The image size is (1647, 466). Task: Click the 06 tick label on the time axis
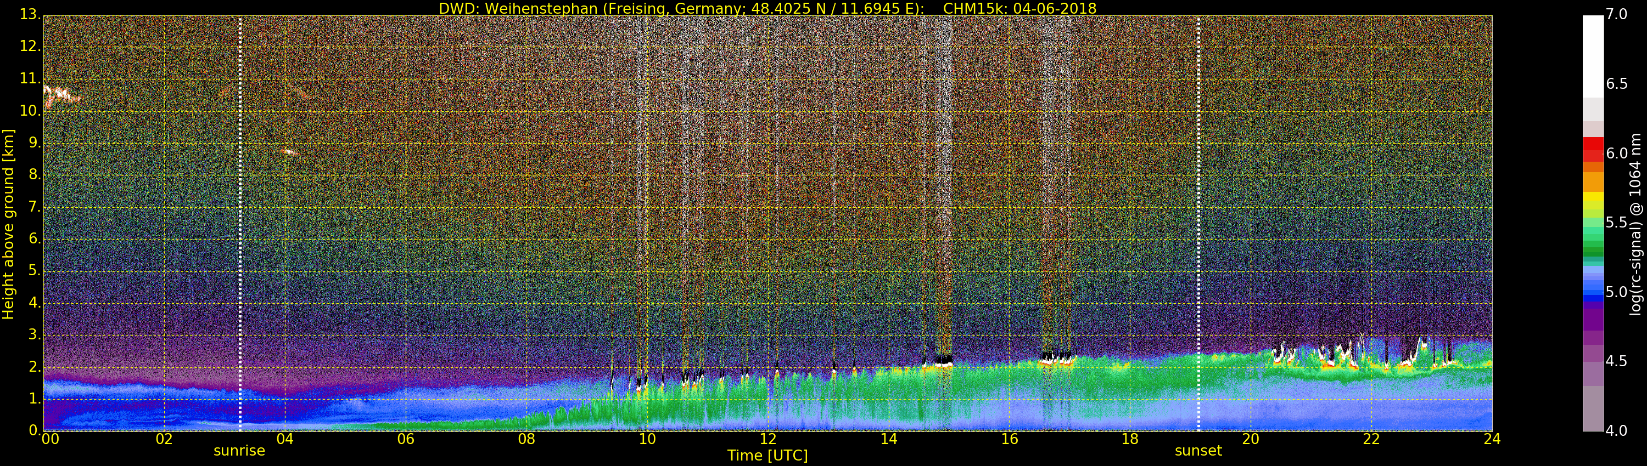(405, 439)
